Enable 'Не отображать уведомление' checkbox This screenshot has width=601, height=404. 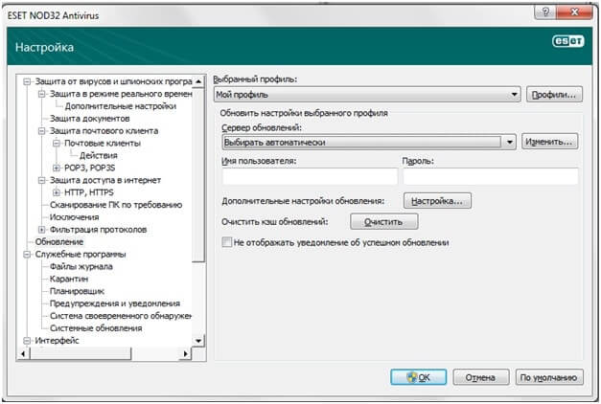pyautogui.click(x=227, y=242)
